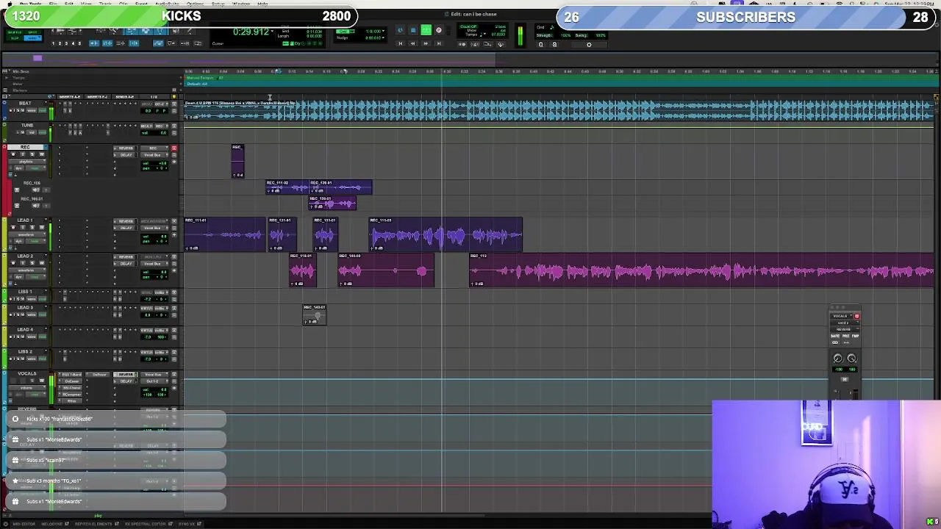The image size is (941, 529).
Task: Open the DELAY send on the REC track
Action: pos(125,155)
